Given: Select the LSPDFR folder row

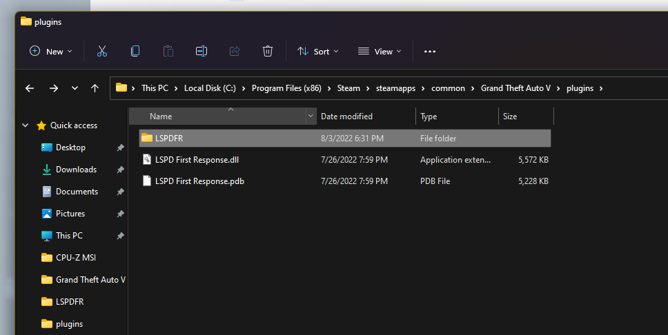Looking at the screenshot, I should point(345,139).
